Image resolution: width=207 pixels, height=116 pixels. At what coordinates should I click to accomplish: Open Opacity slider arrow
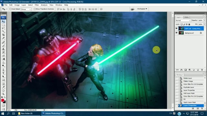point(204,20)
